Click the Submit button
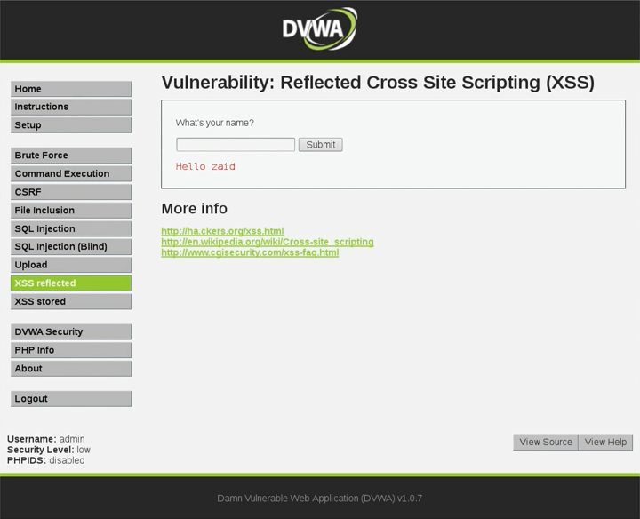The image size is (640, 519). point(320,145)
